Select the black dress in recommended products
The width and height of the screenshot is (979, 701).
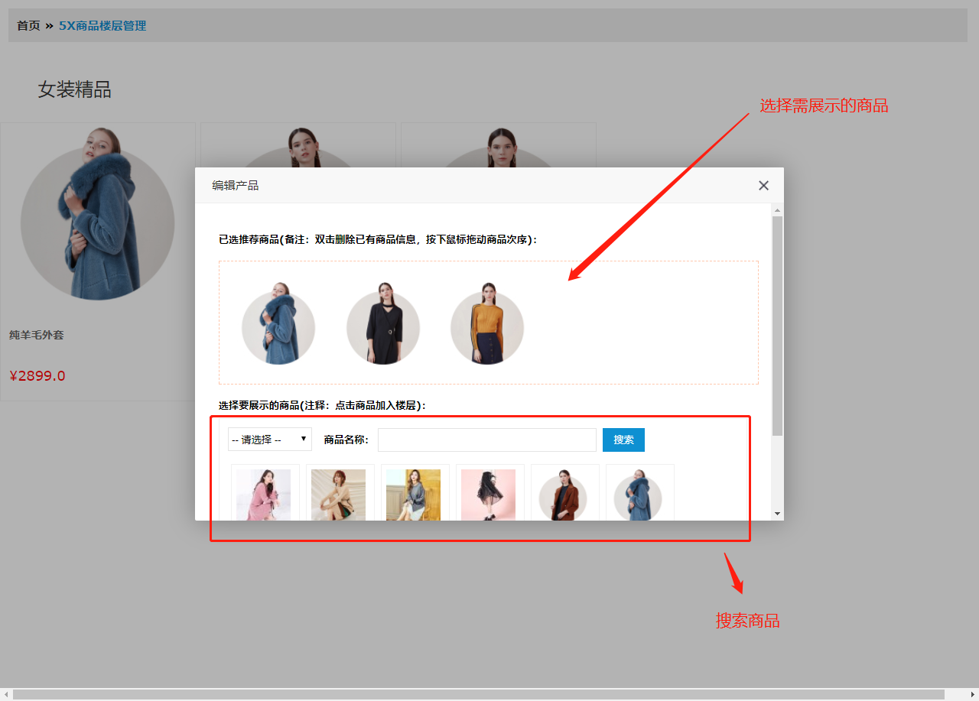[383, 323]
